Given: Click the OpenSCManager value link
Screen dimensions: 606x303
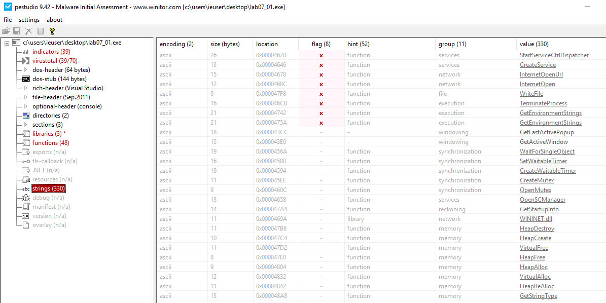Looking at the screenshot, I should 543,200.
